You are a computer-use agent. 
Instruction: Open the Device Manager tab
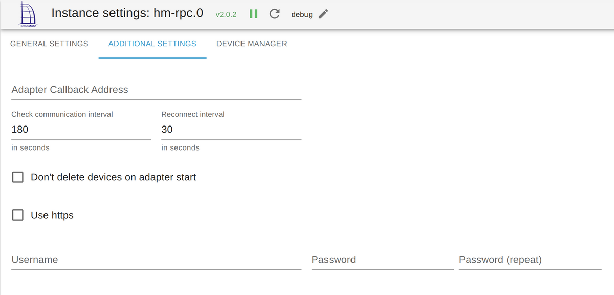(x=252, y=44)
